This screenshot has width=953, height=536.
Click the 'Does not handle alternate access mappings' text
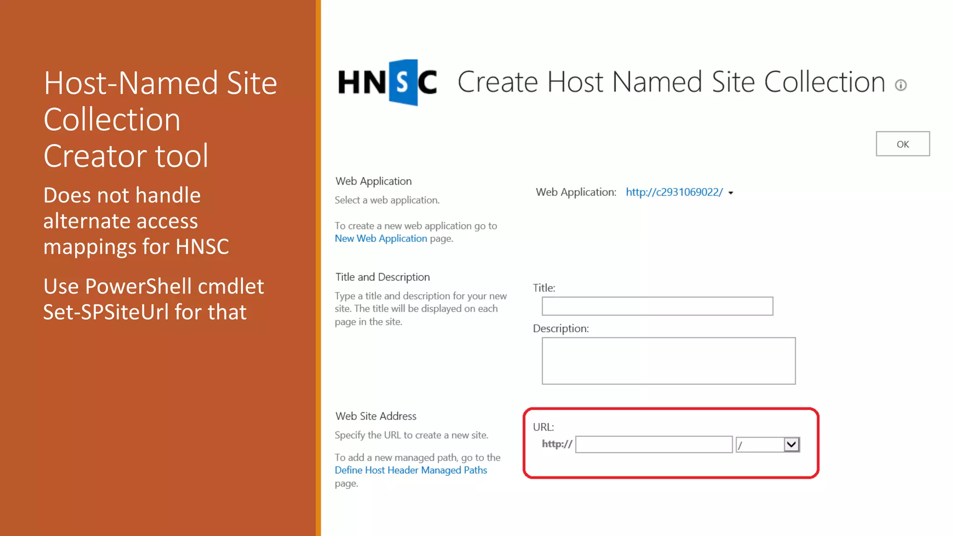(x=136, y=221)
